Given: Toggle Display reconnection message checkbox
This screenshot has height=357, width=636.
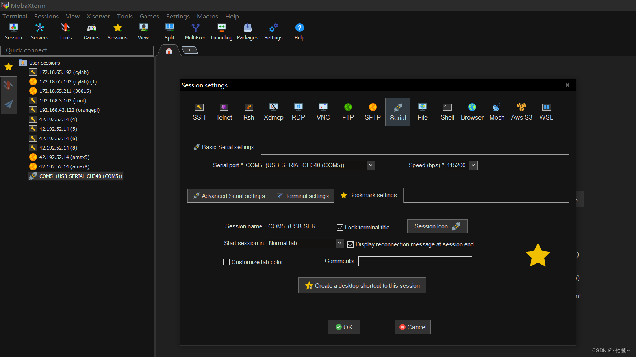Looking at the screenshot, I should 350,244.
